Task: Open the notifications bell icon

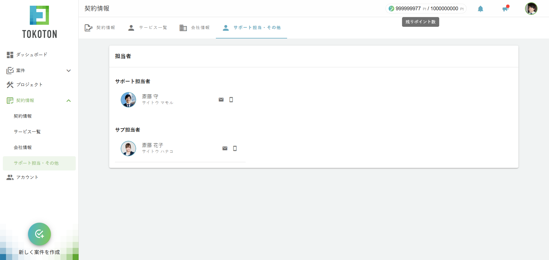Action: click(480, 9)
